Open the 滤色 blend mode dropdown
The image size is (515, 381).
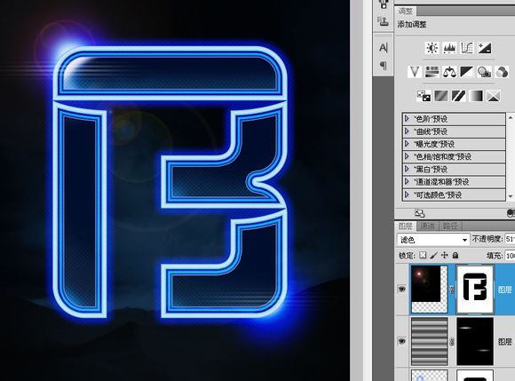point(433,240)
